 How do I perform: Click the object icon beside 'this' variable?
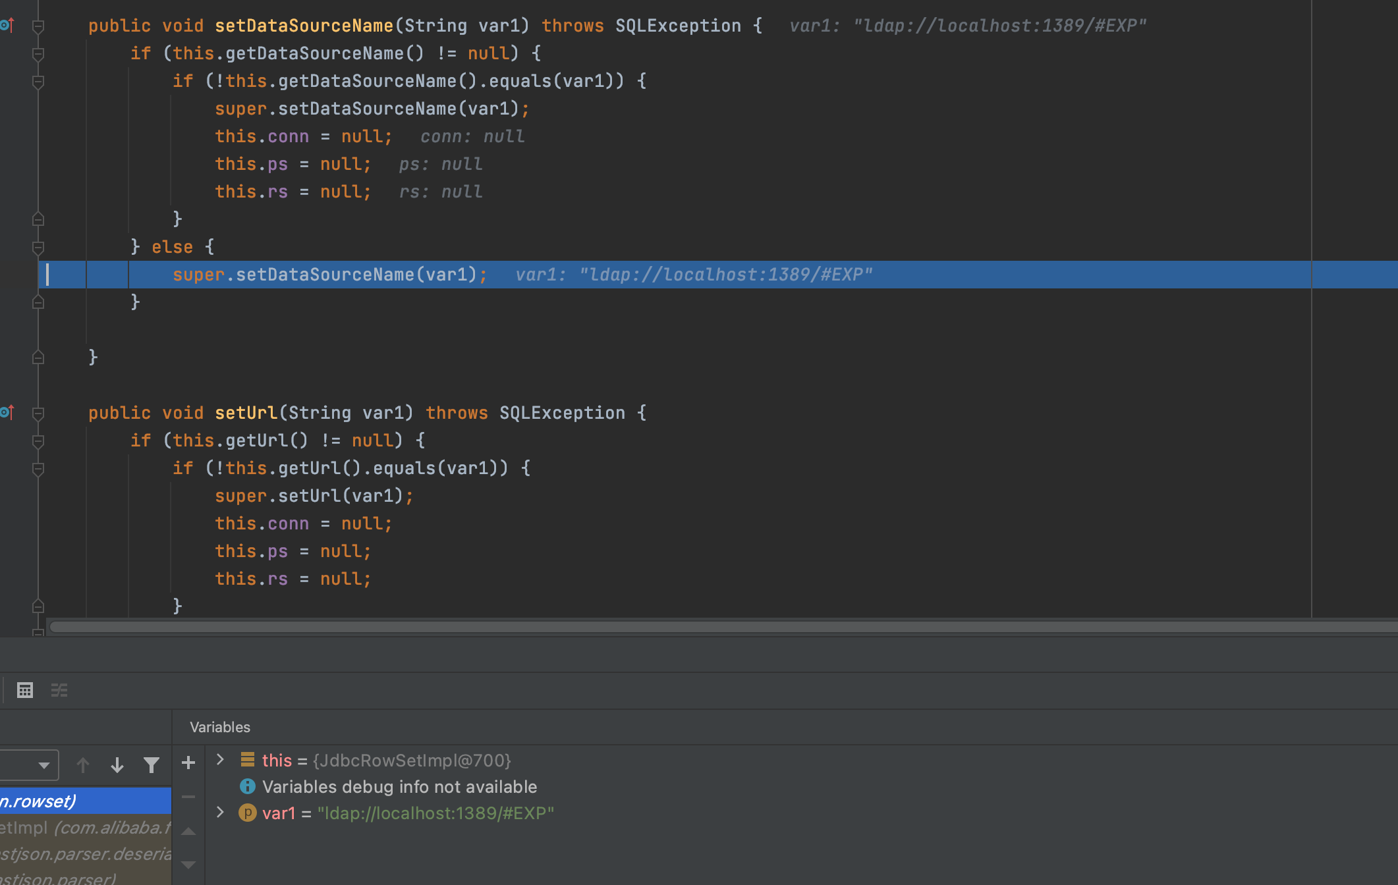click(x=248, y=760)
